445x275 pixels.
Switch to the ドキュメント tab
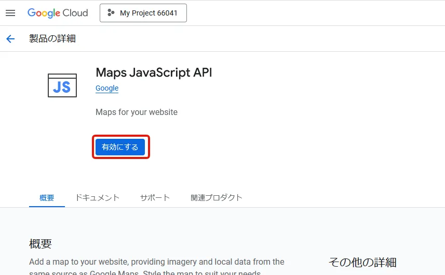pyautogui.click(x=97, y=197)
